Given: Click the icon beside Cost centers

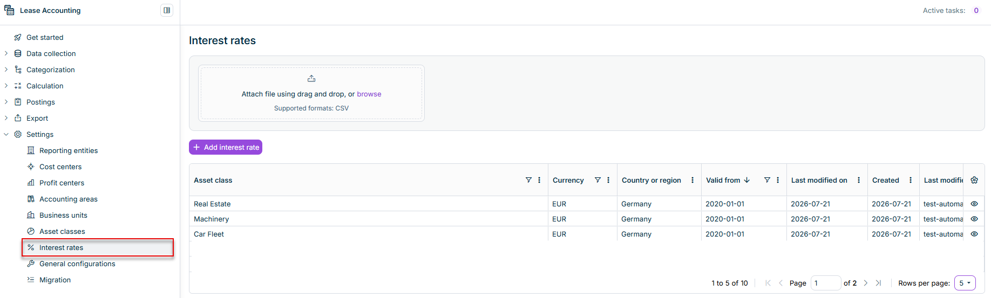Looking at the screenshot, I should (31, 167).
